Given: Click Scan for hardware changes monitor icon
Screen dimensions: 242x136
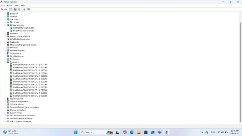Looking at the screenshot, I should click(x=29, y=9).
